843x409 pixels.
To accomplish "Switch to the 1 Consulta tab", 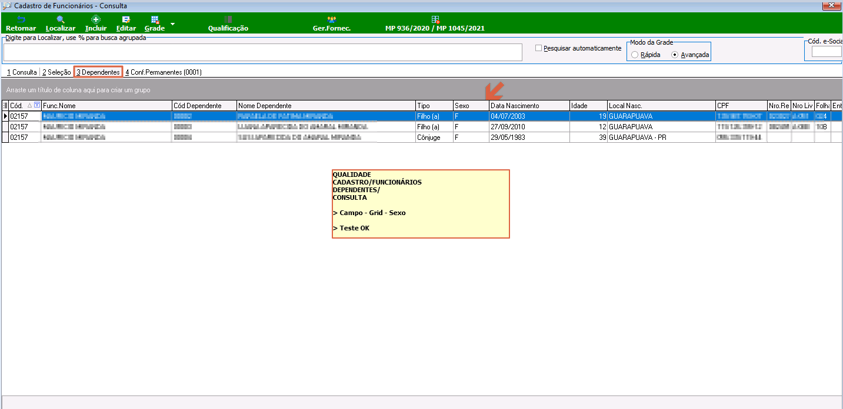I will [22, 72].
